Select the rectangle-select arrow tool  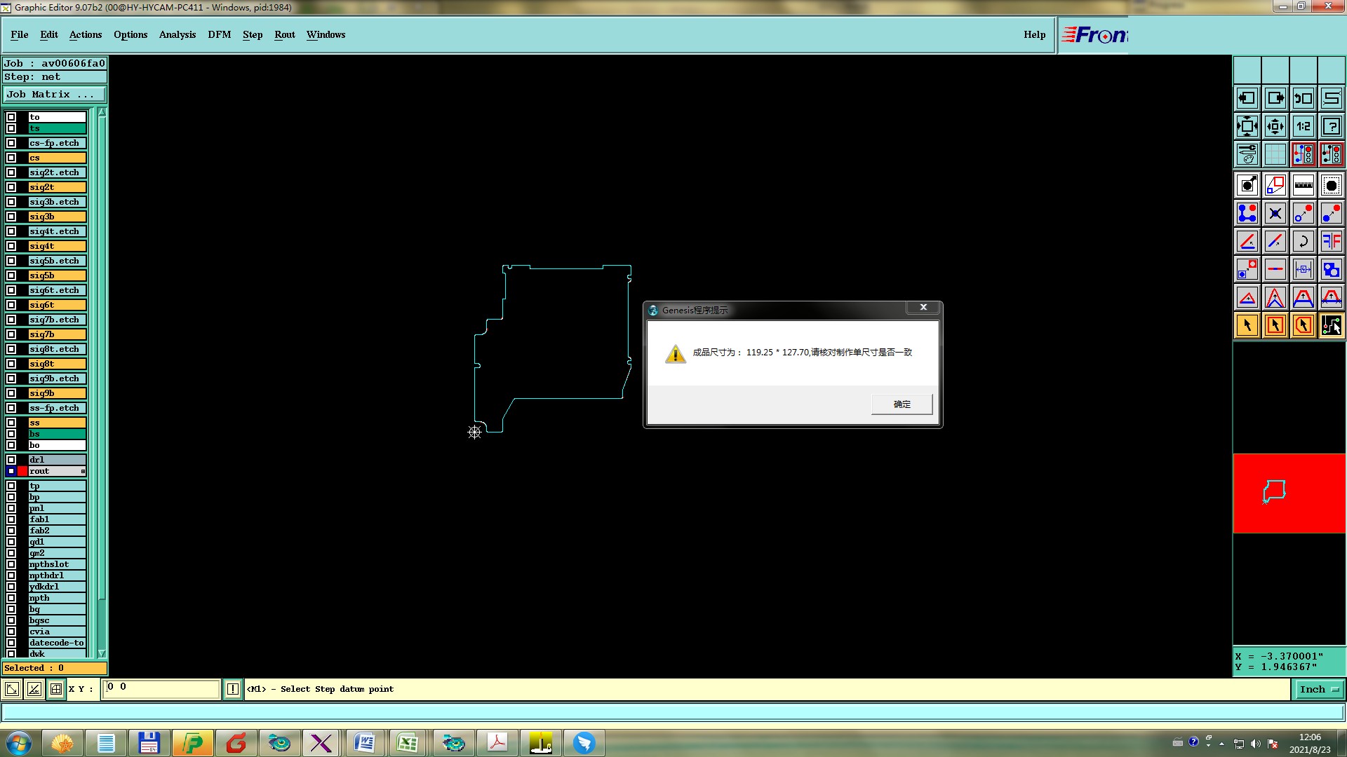point(1275,325)
